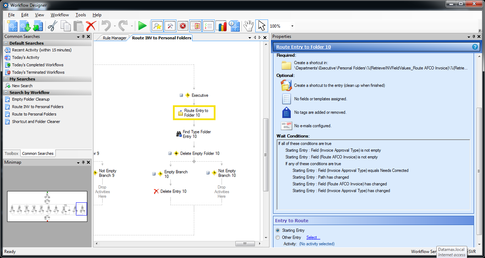Select the Other Entry radio button
This screenshot has height=258, width=485.
[x=278, y=237]
